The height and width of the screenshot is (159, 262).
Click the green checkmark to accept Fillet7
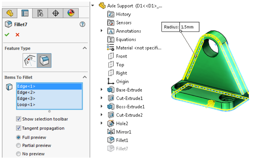coord(7,35)
